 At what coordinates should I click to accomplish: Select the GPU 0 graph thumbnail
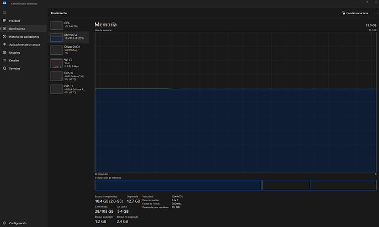pyautogui.click(x=57, y=76)
